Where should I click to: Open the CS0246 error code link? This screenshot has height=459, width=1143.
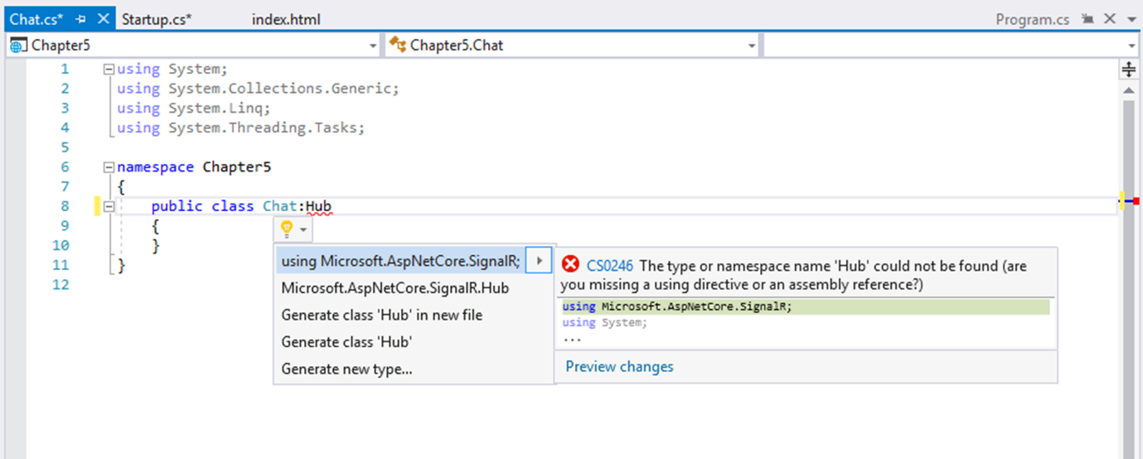[x=610, y=265]
